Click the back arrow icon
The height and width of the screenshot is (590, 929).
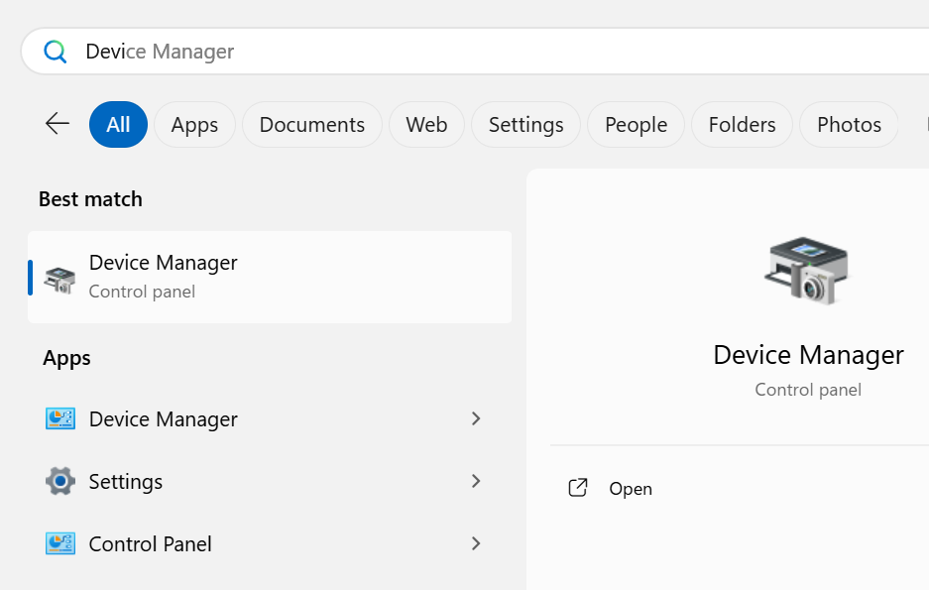58,124
